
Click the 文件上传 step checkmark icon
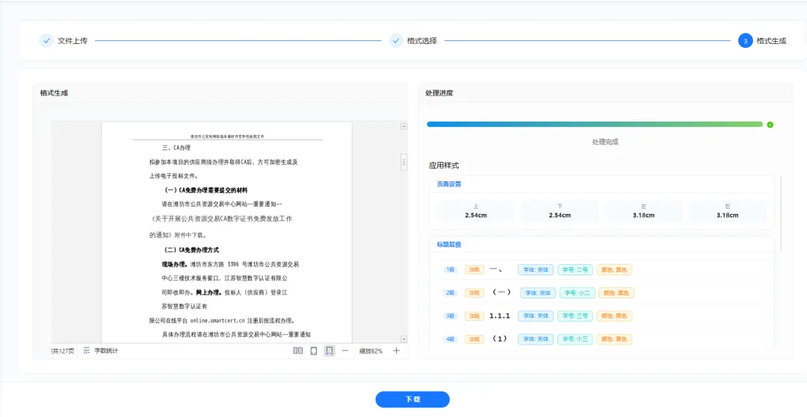tap(46, 40)
